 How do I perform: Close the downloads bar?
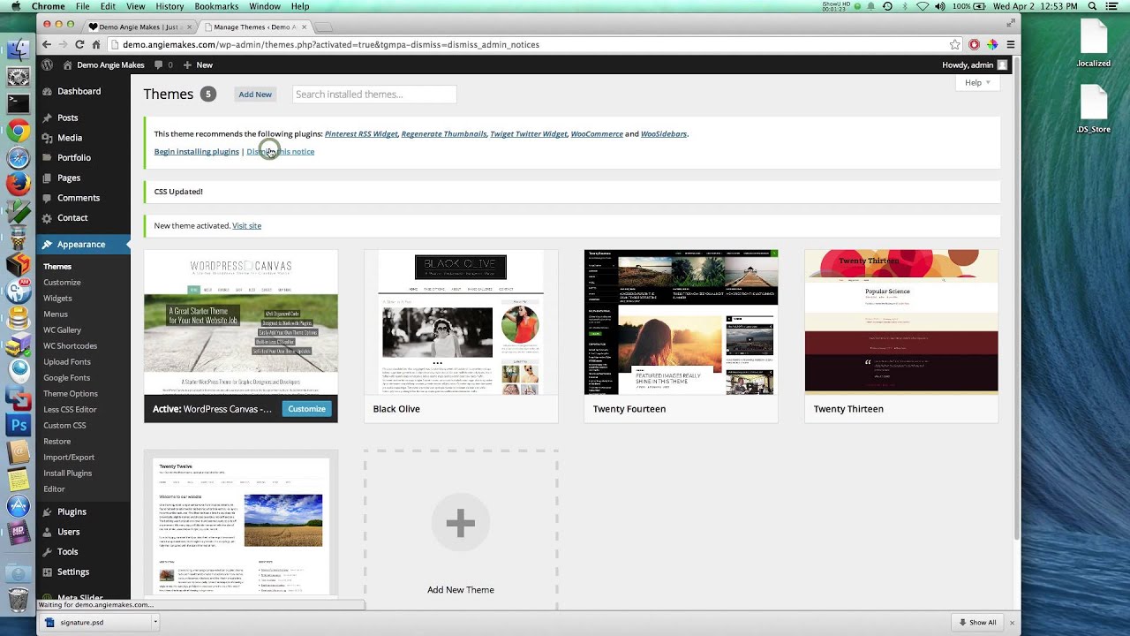(1012, 622)
